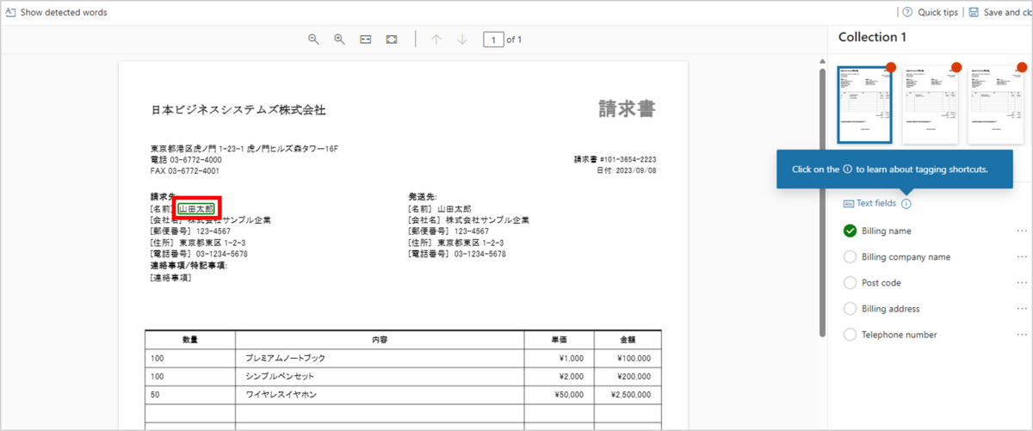
Task: Click the Billing company name label
Action: pos(906,257)
